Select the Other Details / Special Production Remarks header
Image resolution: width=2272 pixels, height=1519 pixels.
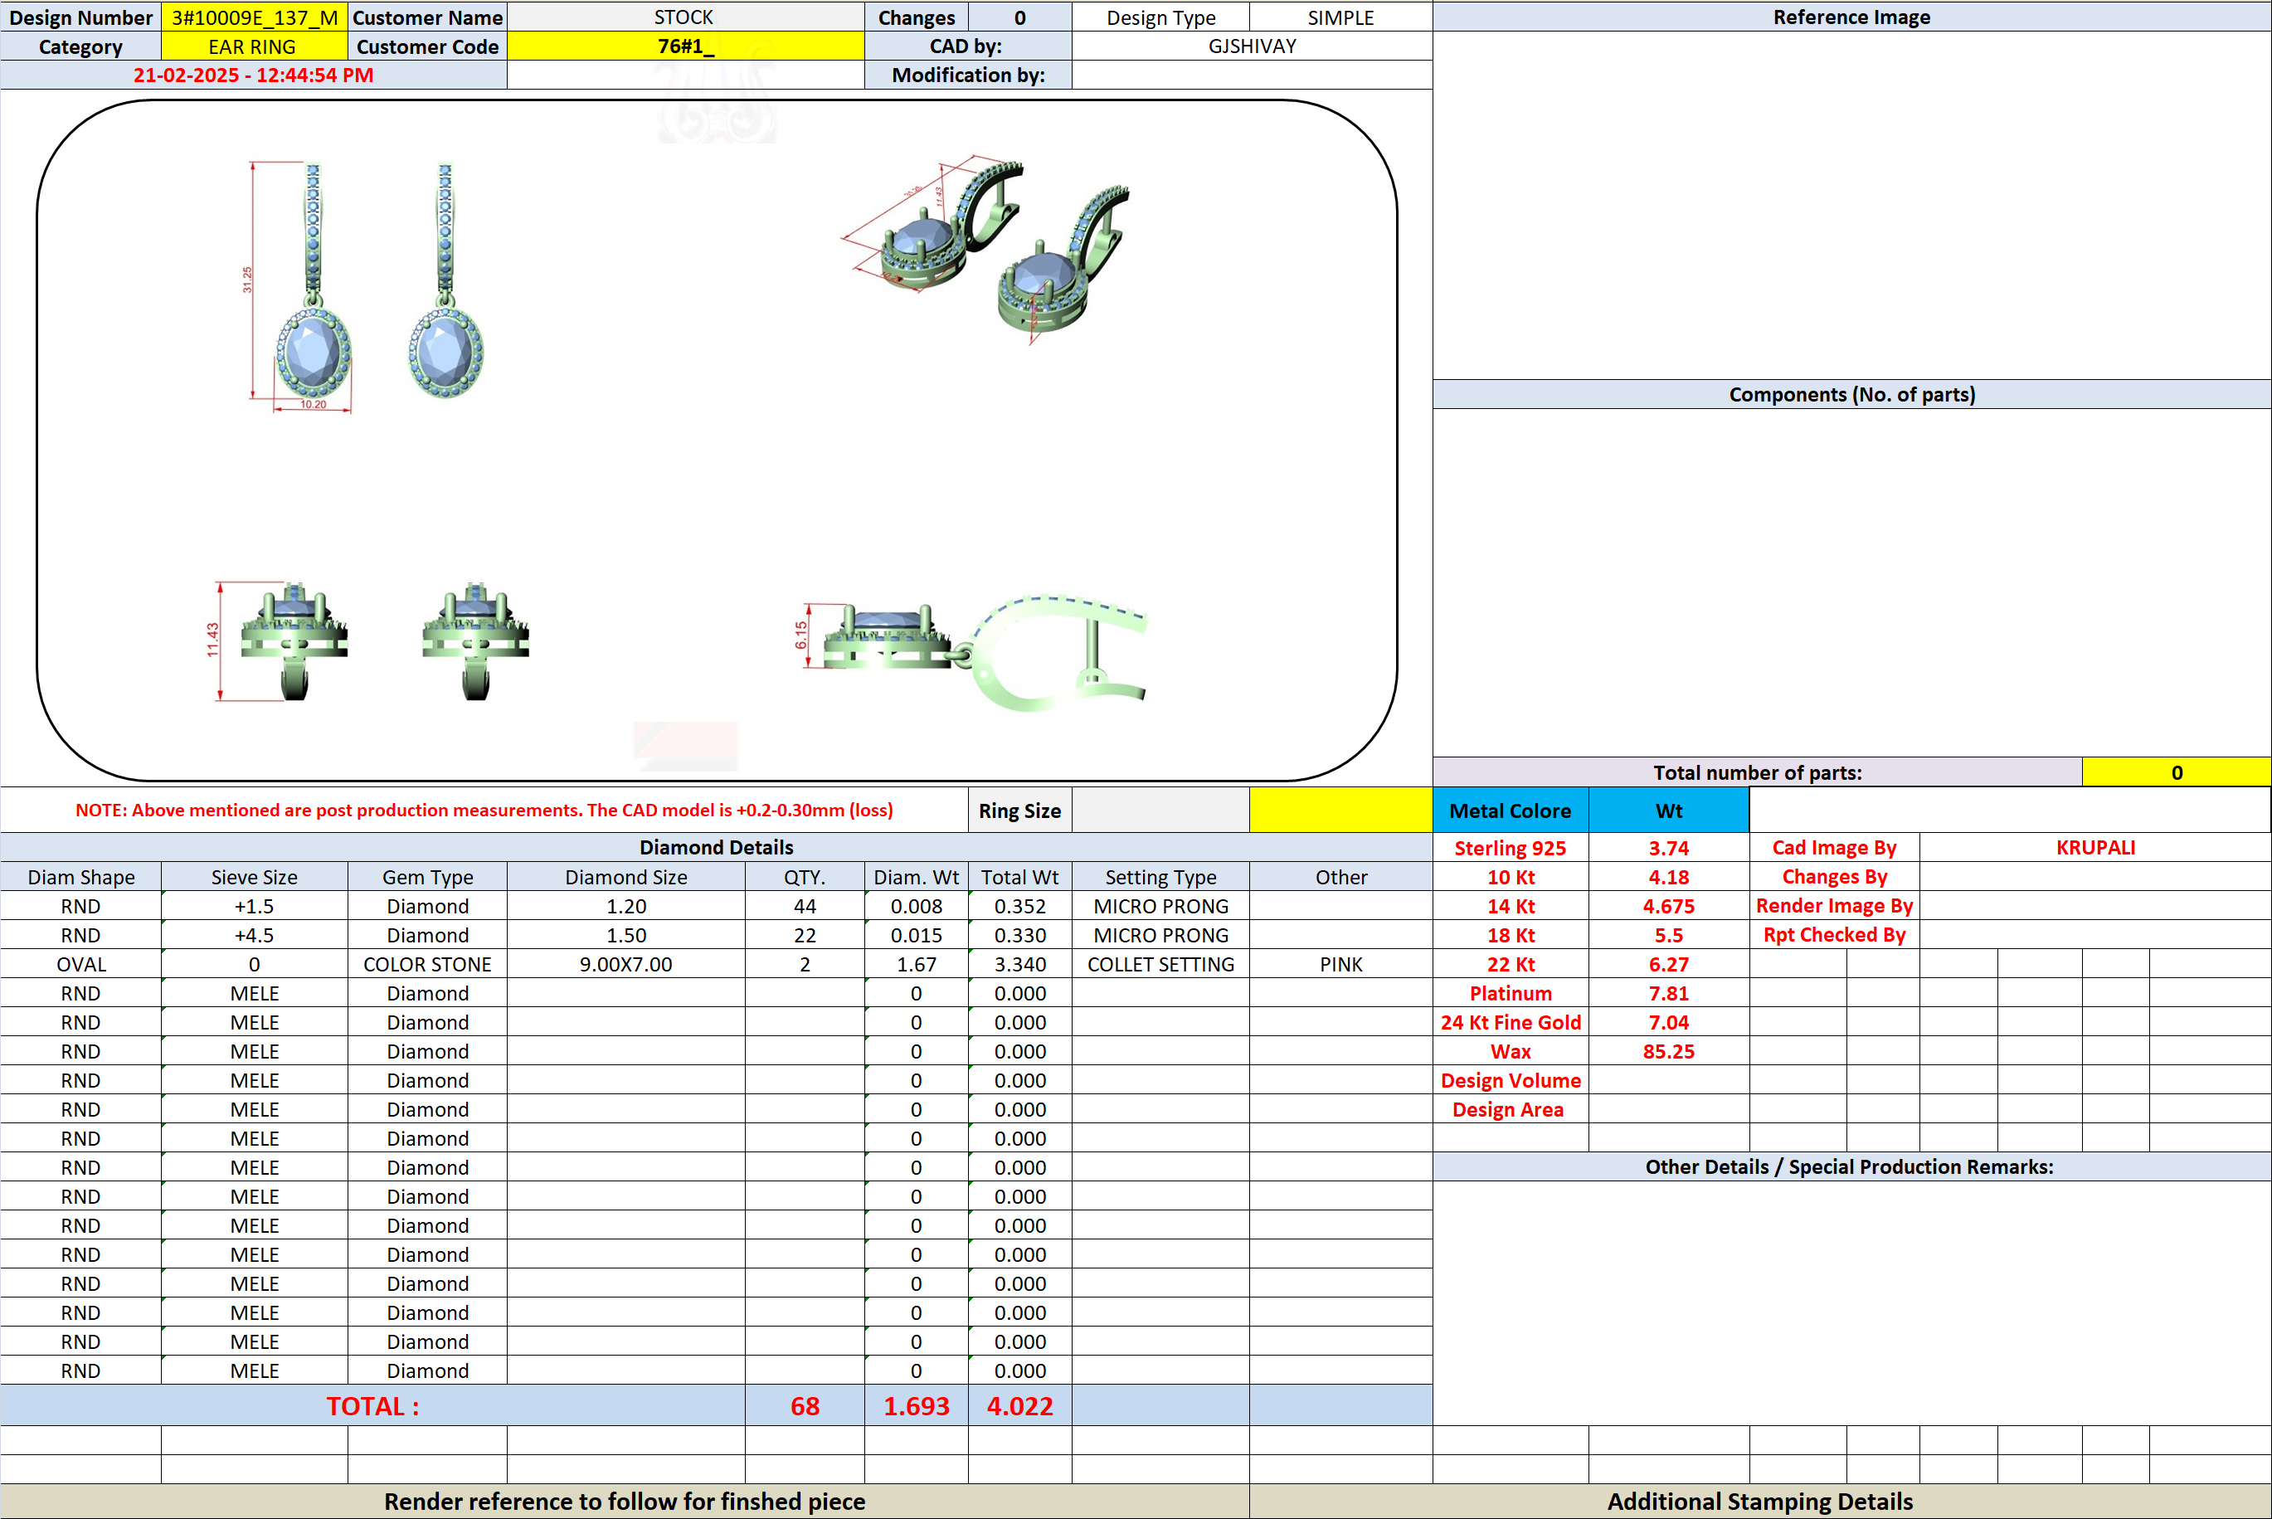click(x=1851, y=1166)
